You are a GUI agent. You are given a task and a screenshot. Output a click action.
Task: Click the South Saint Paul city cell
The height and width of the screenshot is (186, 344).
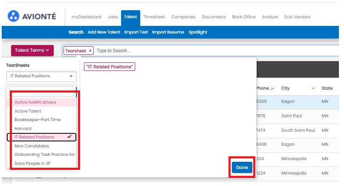click(x=298, y=130)
